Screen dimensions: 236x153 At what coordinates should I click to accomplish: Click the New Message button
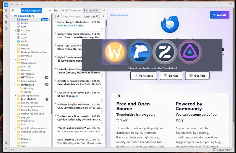[31, 11]
